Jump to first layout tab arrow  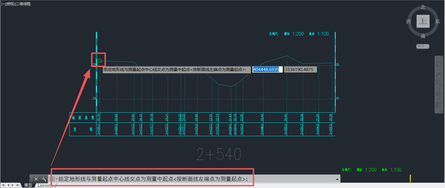coord(3,185)
